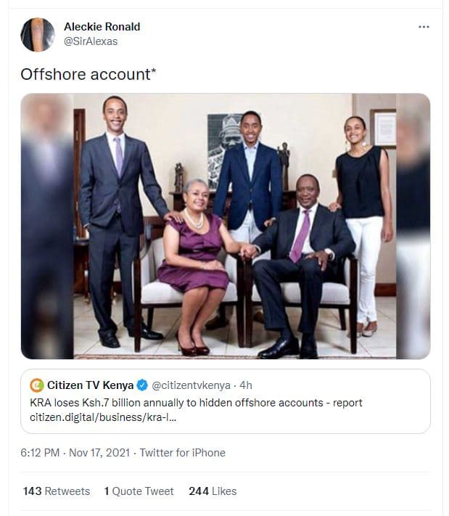Click the Citizen TV Kenya account name
Viewport: 449px width, 516px height.
pos(91,385)
